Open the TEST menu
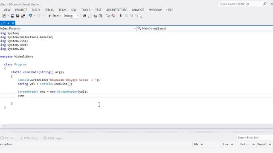The width and height of the screenshot is (273, 153). click(x=98, y=10)
